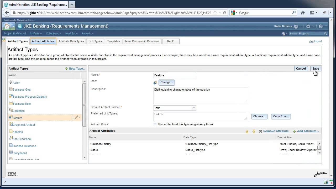Viewport: 336px width, 189px height.
Task: Click the Process Guidance type icon
Action: click(x=11, y=145)
